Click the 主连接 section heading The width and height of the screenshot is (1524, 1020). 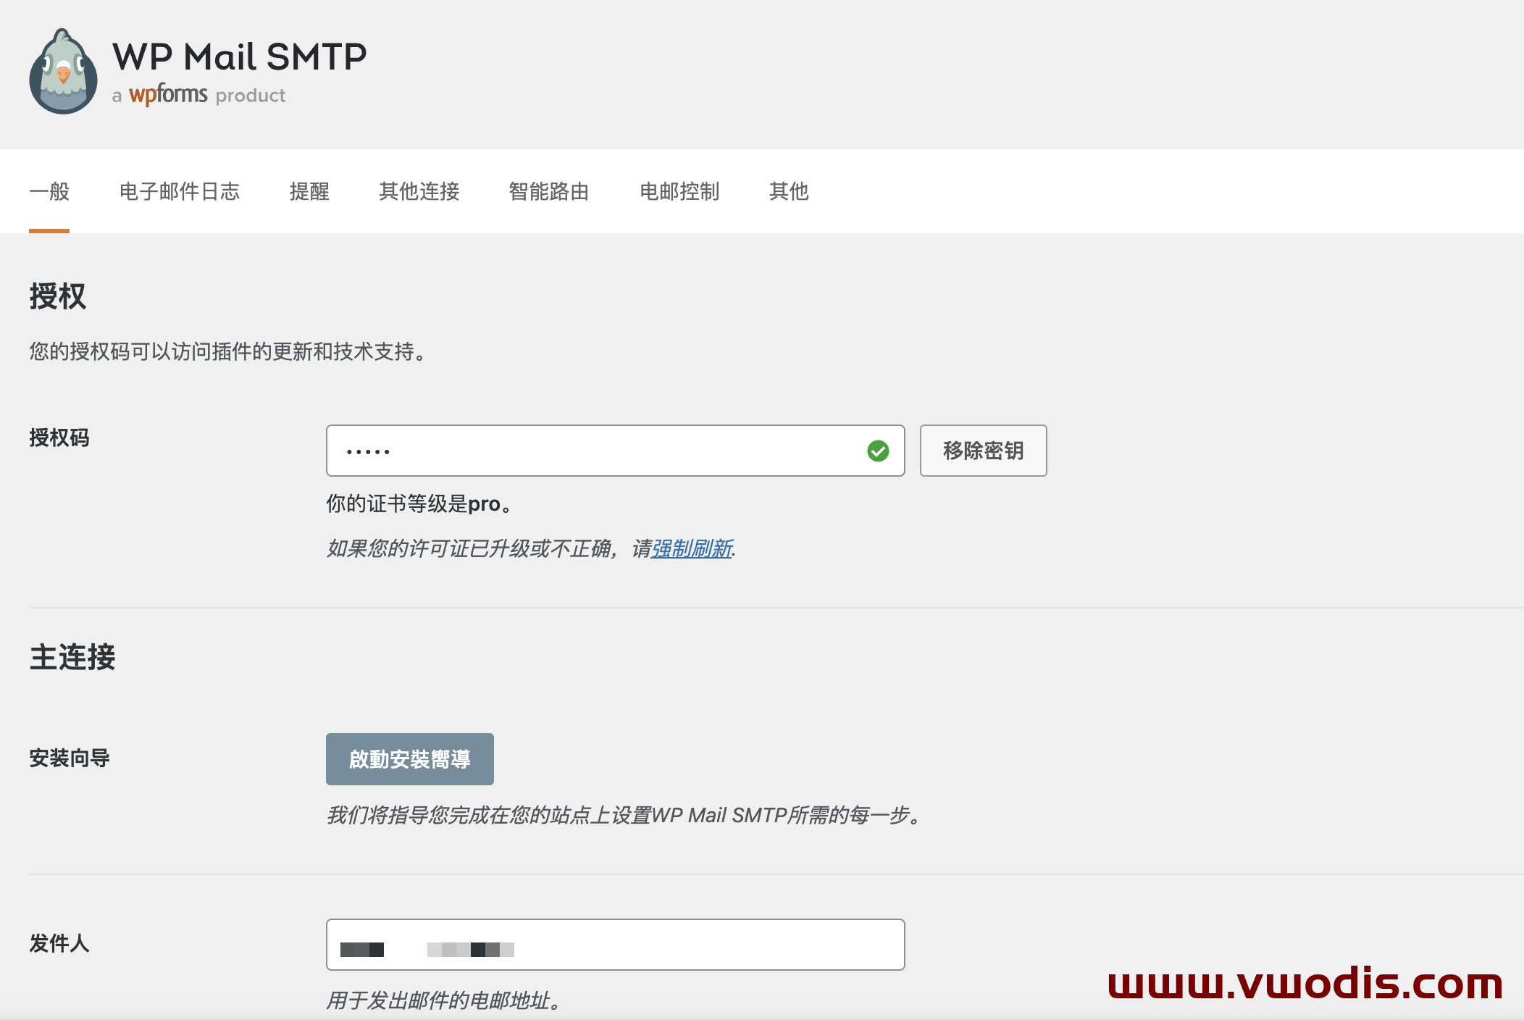tap(71, 658)
